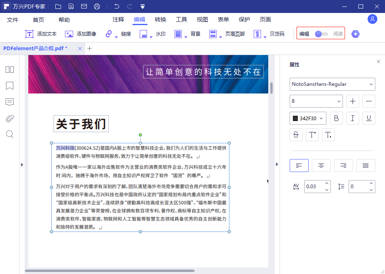The width and height of the screenshot is (385, 274).
Task: Select the center text alignment button
Action: (x=321, y=165)
